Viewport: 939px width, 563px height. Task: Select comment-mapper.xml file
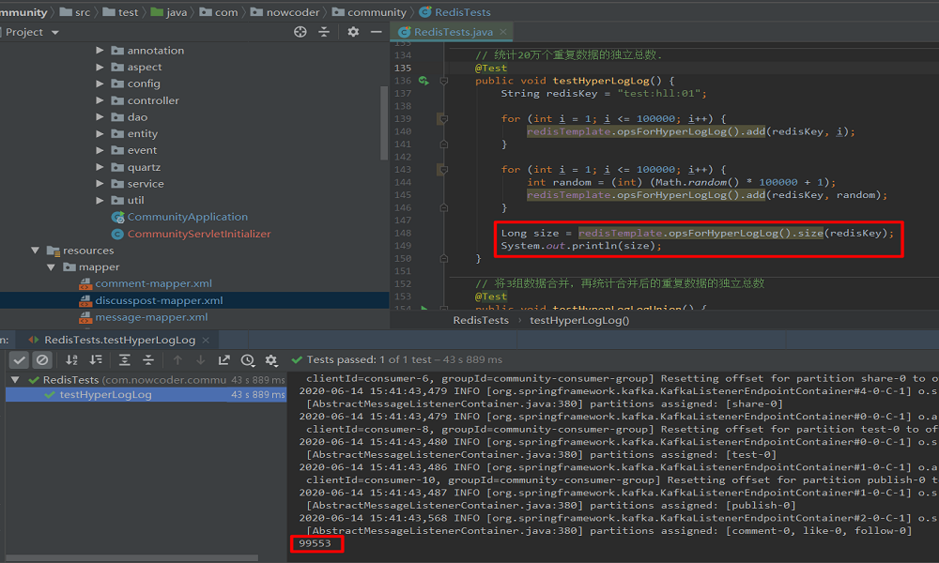[153, 283]
